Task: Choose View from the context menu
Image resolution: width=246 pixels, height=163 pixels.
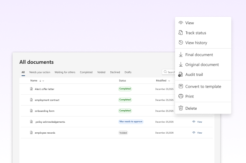Action: (x=203, y=23)
